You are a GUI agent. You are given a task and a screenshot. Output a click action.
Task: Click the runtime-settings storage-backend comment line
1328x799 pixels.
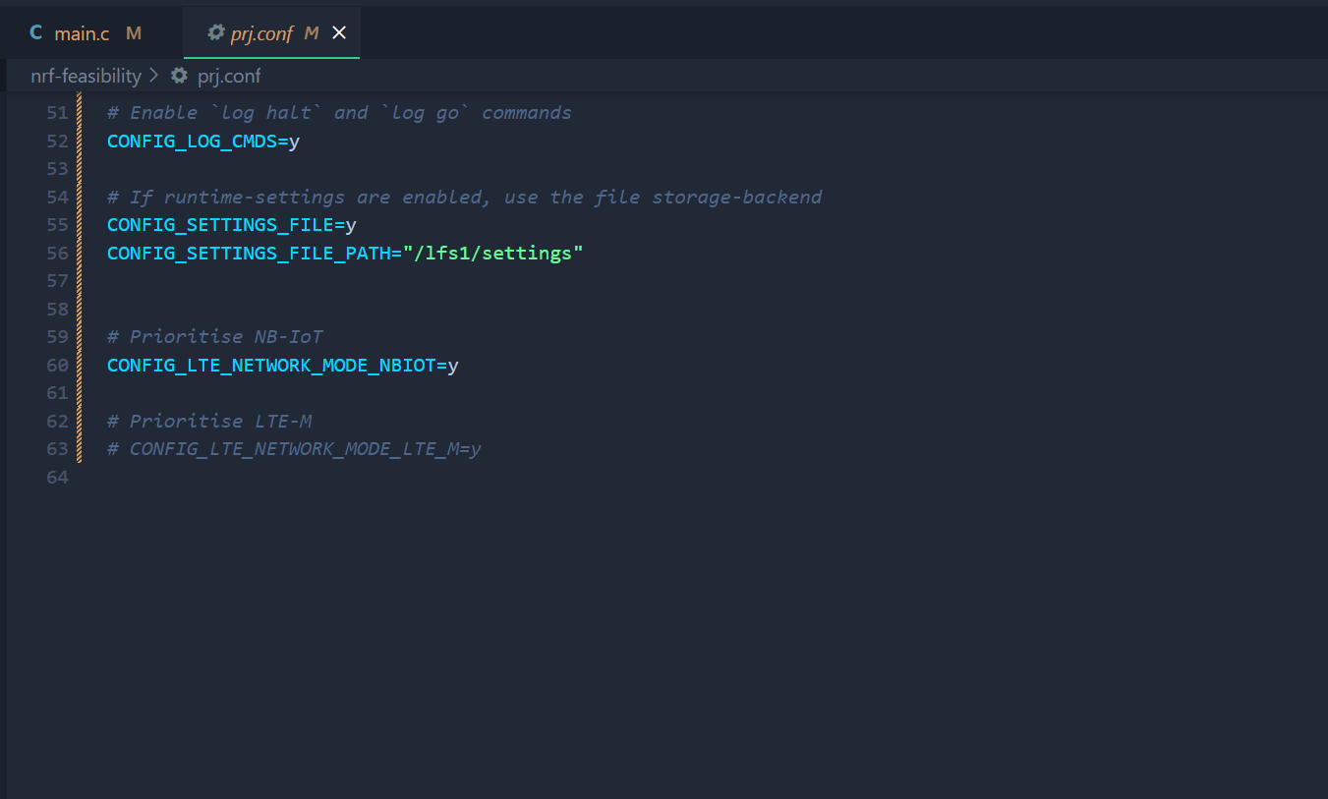point(464,197)
